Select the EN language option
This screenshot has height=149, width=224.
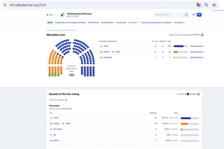pos(199,15)
